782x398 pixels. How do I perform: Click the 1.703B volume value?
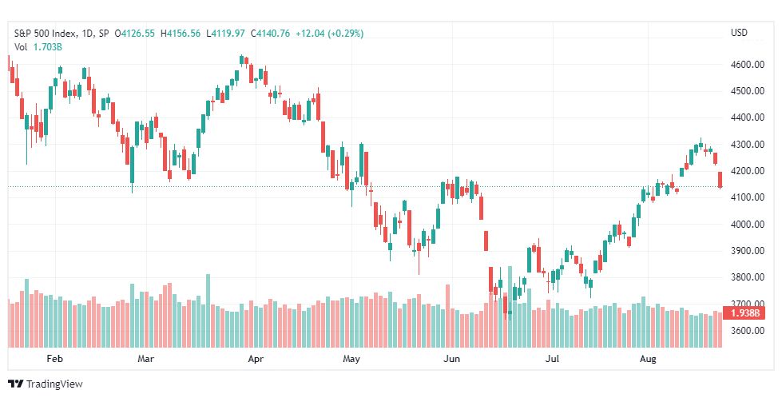point(47,47)
